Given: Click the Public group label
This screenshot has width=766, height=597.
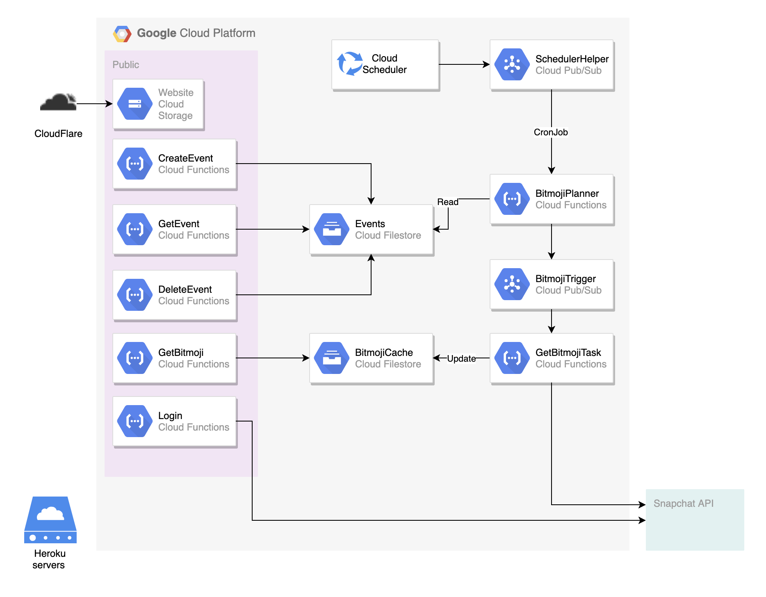Looking at the screenshot, I should tap(126, 65).
